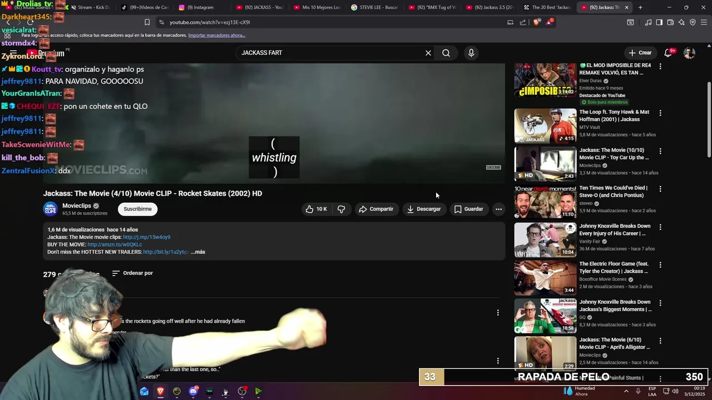This screenshot has height=400, width=712.
Task: Open the amzn.to/w0QKLc buy link
Action: coord(115,244)
